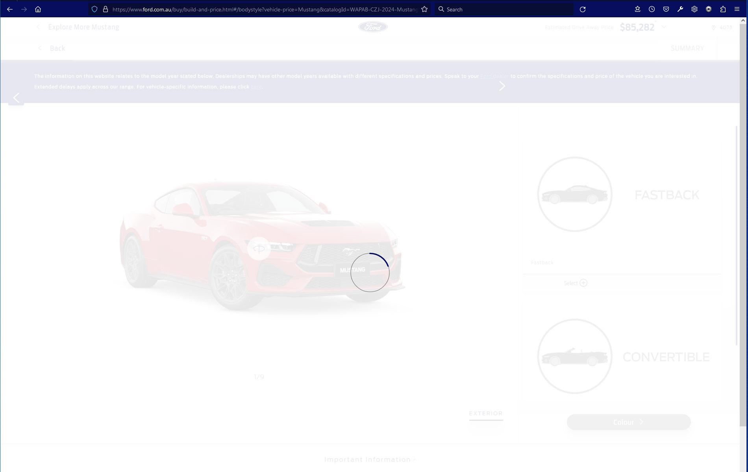Click the $85,282 price value
748x472 pixels.
point(637,27)
